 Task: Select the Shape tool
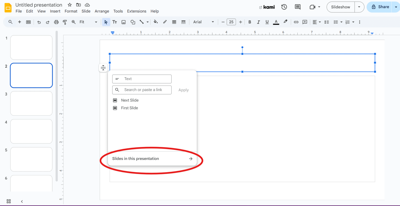pyautogui.click(x=133, y=22)
